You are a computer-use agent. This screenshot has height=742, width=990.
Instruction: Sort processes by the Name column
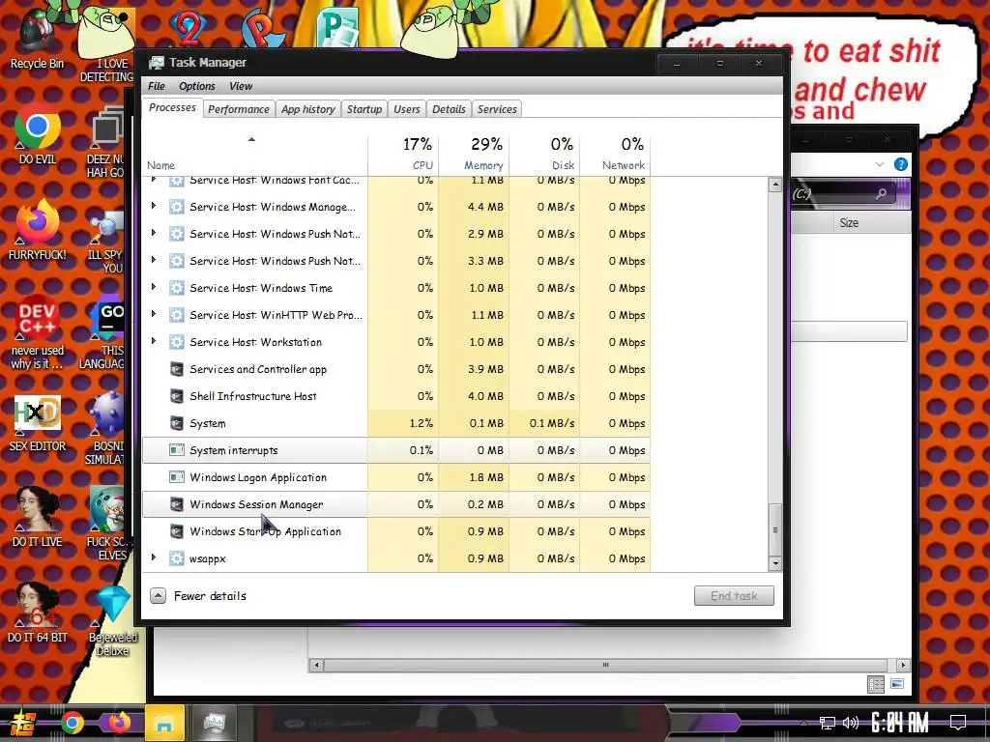point(255,154)
